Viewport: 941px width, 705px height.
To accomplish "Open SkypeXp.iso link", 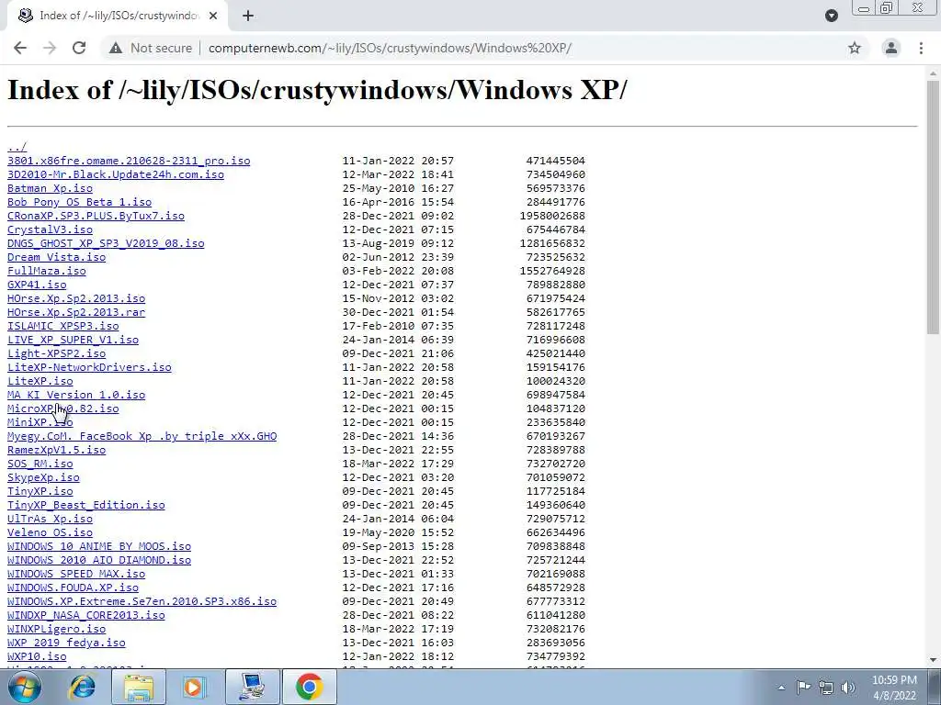I will pyautogui.click(x=43, y=477).
